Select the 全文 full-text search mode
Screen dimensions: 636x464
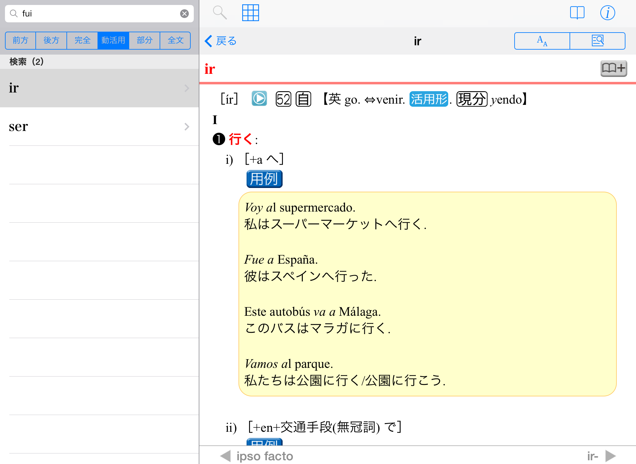[175, 40]
